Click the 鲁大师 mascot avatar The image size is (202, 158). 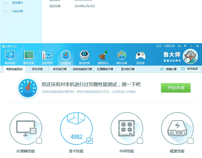[190, 56]
